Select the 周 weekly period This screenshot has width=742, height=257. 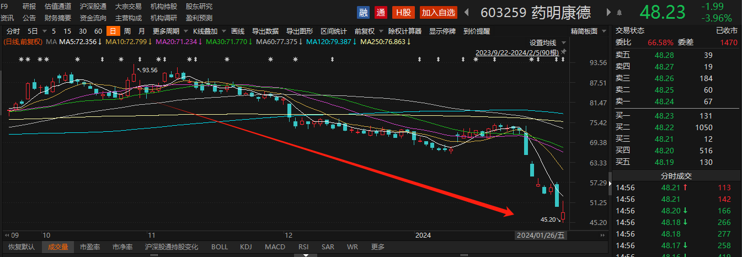click(x=127, y=31)
